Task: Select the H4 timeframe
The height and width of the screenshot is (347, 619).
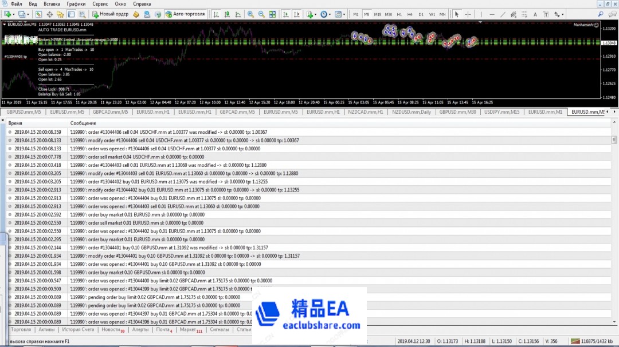Action: point(410,14)
